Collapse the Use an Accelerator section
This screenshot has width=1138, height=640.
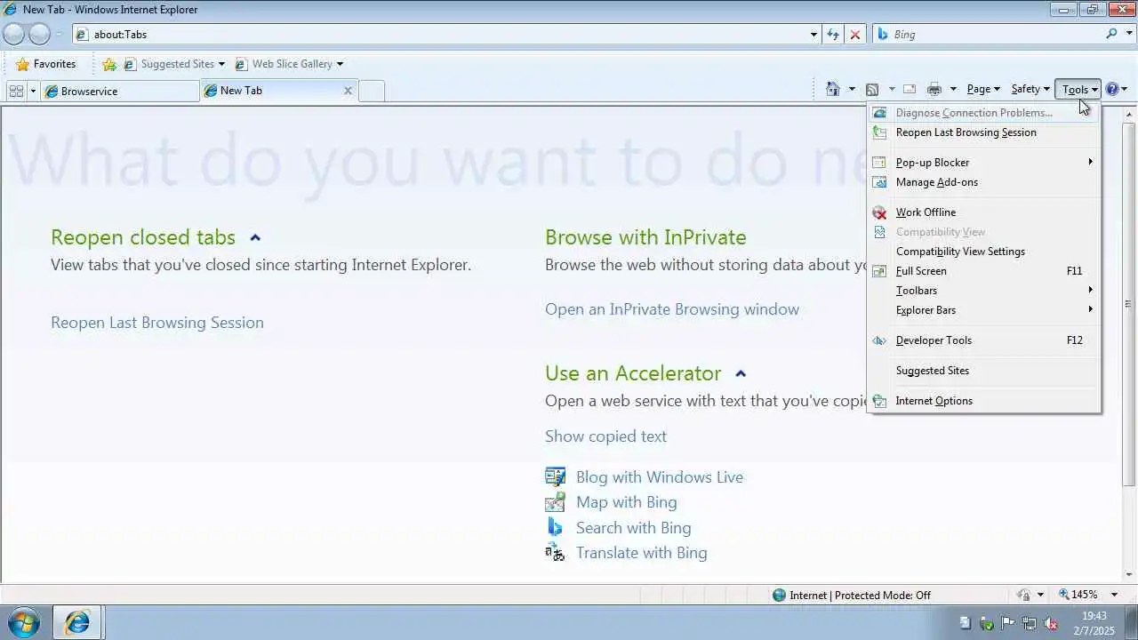tap(741, 373)
